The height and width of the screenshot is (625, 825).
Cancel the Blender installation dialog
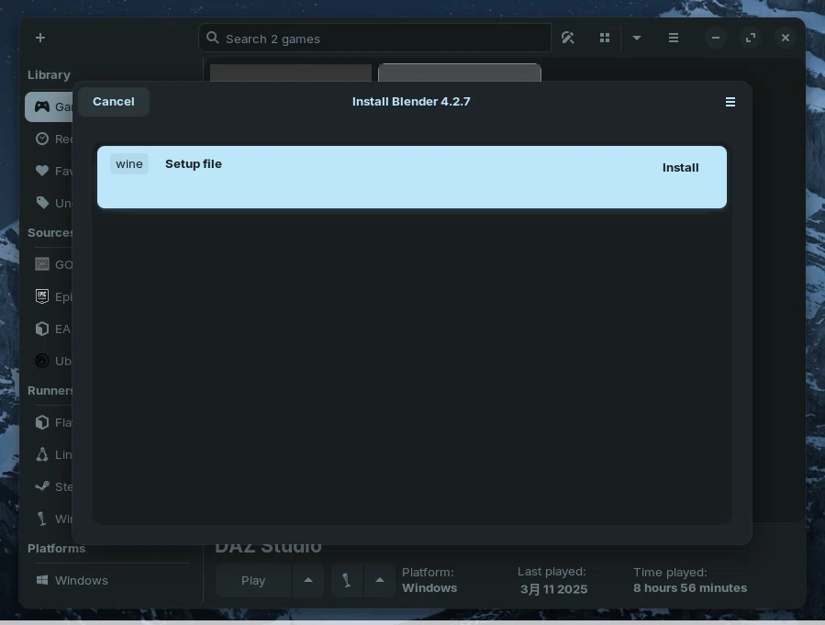point(114,102)
